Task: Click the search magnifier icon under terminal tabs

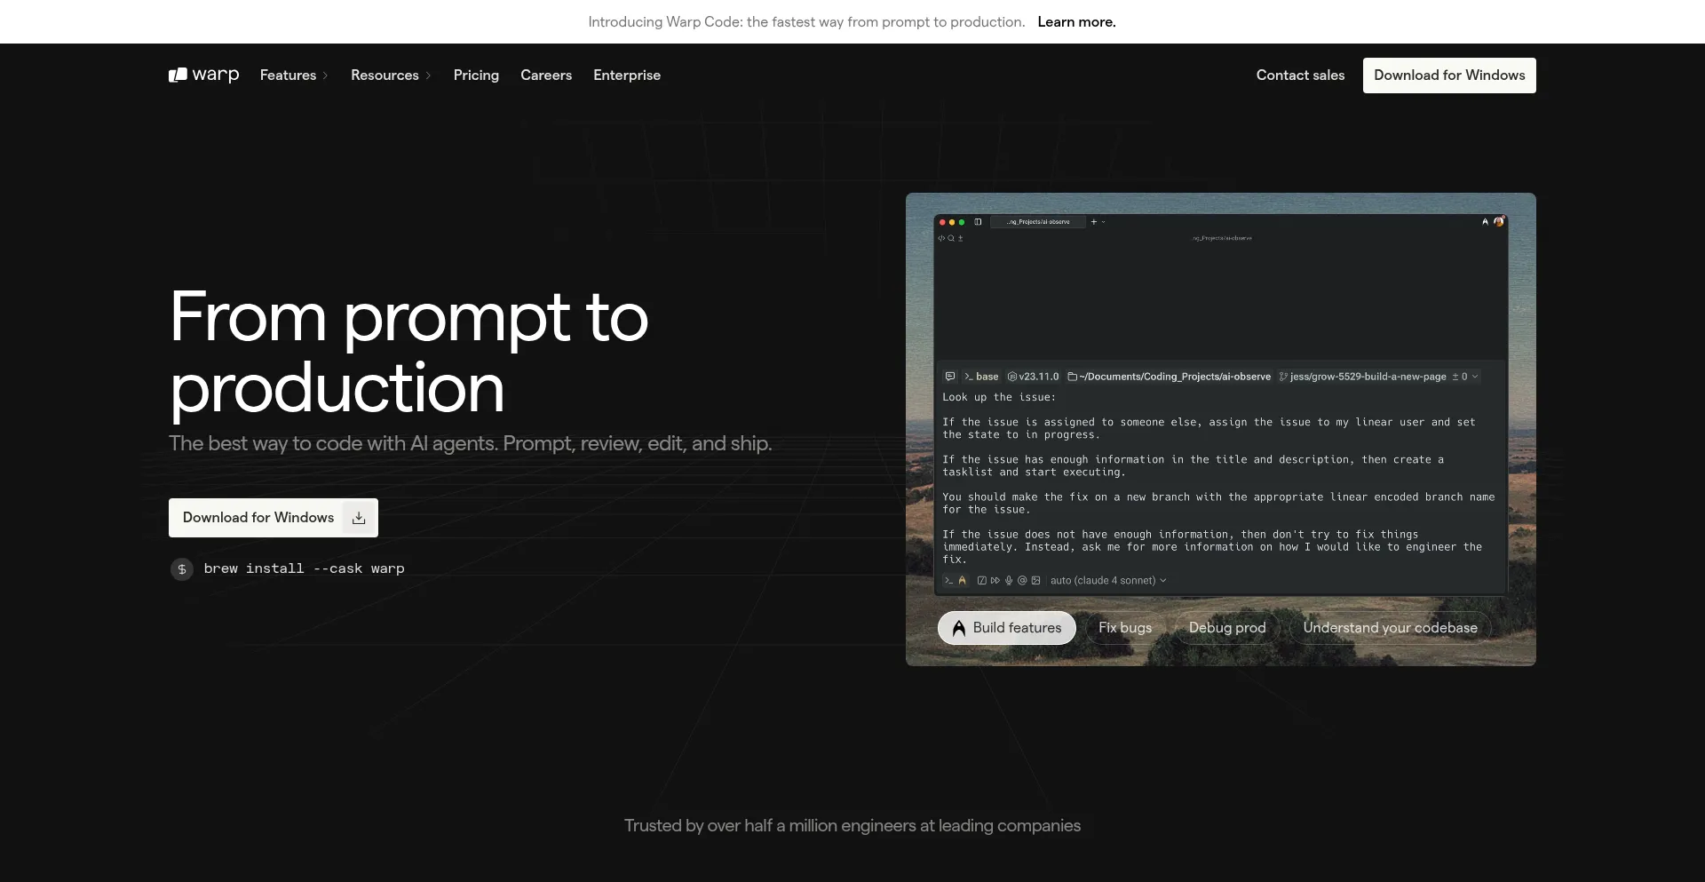Action: pos(951,238)
